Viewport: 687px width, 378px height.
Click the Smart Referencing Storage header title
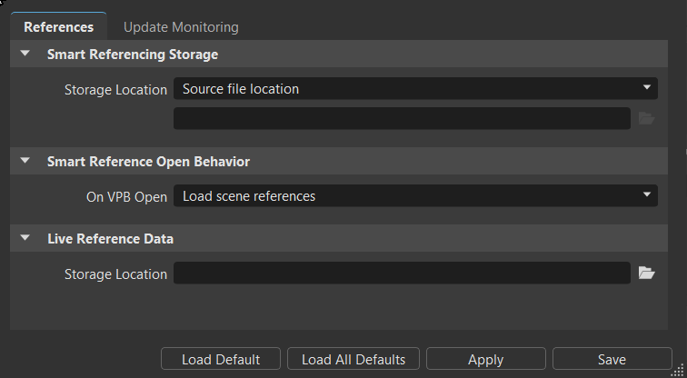click(x=133, y=55)
